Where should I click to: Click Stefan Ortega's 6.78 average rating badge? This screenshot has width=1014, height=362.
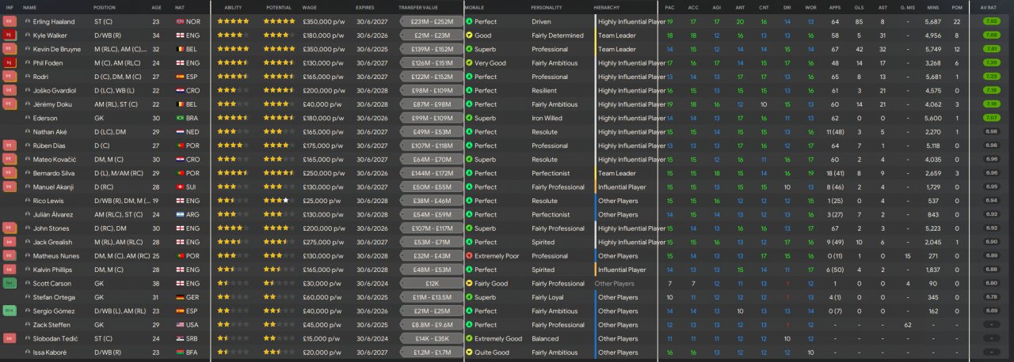tap(990, 297)
